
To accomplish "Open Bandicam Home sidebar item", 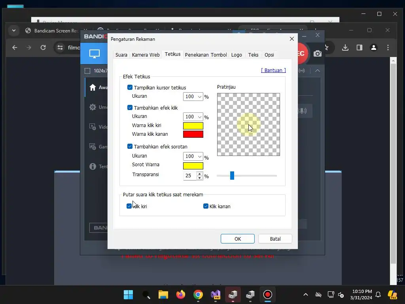I will pyautogui.click(x=93, y=87).
